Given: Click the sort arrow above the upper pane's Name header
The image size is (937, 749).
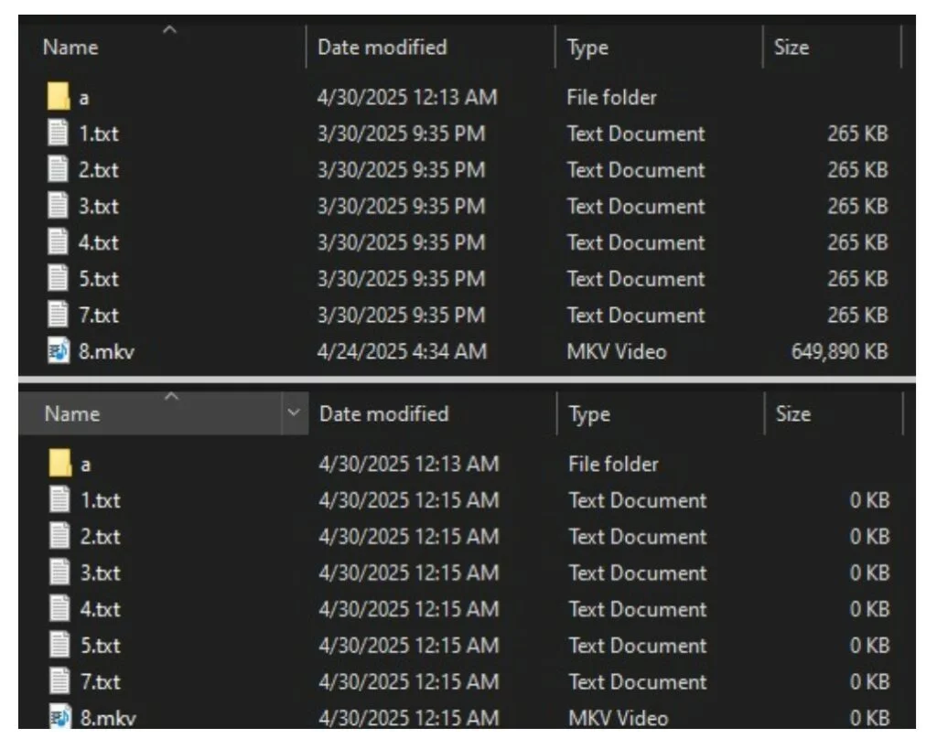Looking at the screenshot, I should coord(169,31).
